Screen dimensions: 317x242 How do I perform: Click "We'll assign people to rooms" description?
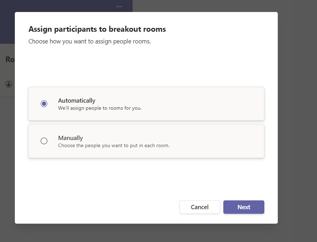(x=100, y=108)
